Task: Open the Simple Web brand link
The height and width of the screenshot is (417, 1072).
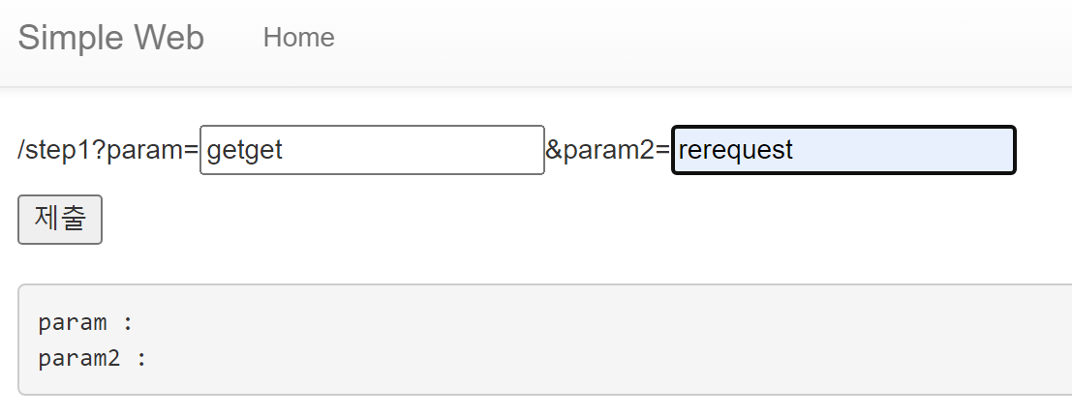Action: click(x=110, y=38)
